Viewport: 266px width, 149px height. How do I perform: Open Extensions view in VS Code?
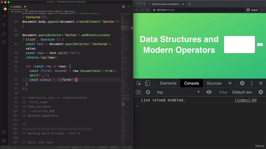click(x=4, y=42)
